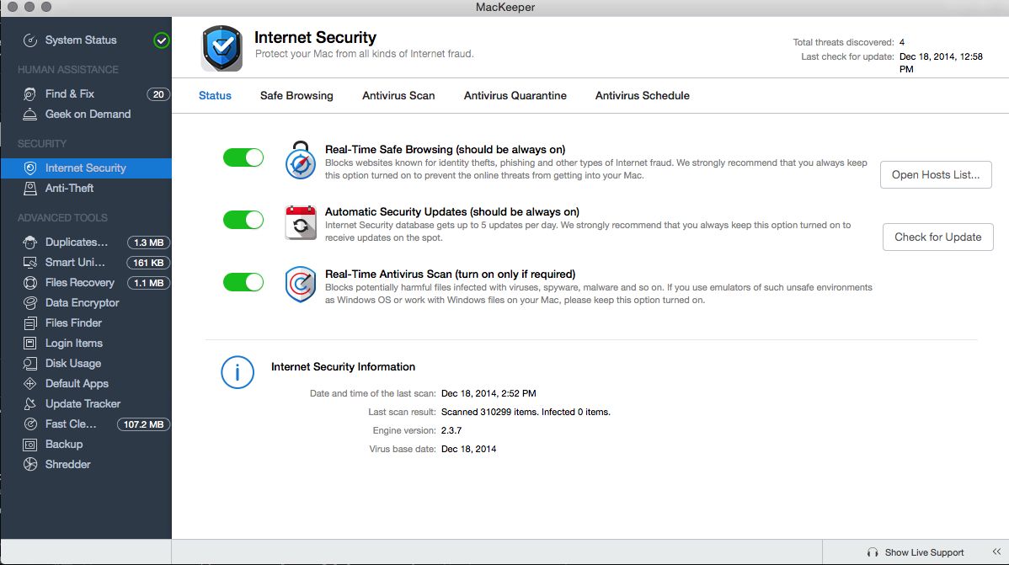Click the Safe Browsing compass lock icon
This screenshot has height=565, width=1009.
tap(301, 160)
